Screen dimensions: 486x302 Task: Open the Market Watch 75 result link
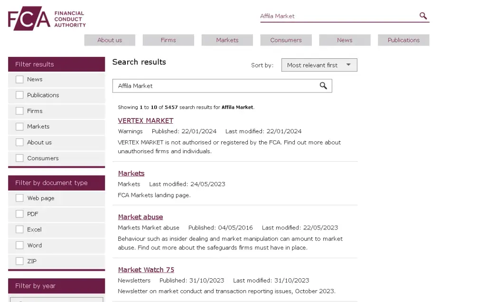pyautogui.click(x=146, y=270)
